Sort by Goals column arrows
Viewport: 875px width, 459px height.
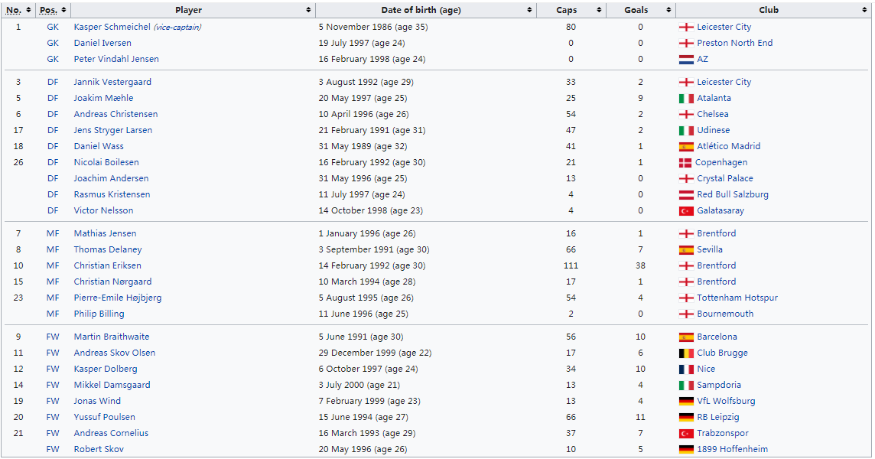[668, 10]
